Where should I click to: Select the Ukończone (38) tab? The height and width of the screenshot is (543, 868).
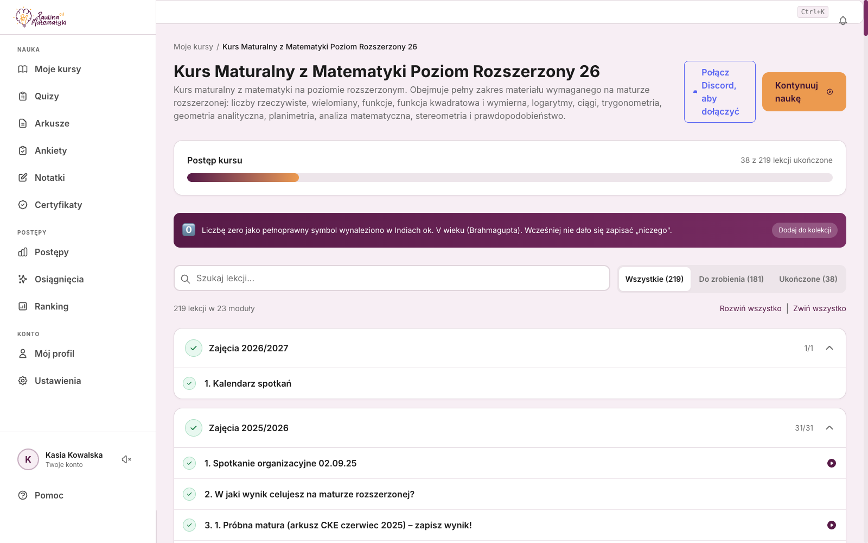808,279
